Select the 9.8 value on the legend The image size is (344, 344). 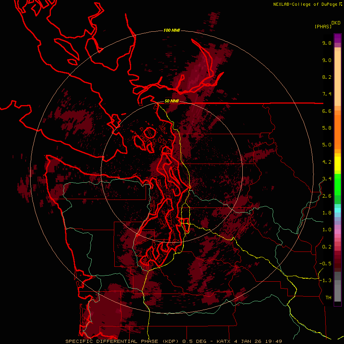[327, 43]
